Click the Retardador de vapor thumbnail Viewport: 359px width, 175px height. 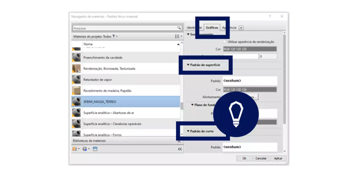point(76,79)
